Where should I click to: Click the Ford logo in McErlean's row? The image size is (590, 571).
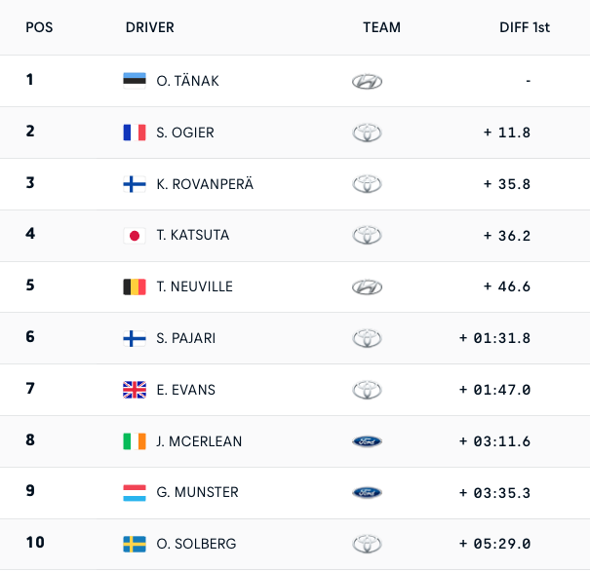(x=367, y=441)
